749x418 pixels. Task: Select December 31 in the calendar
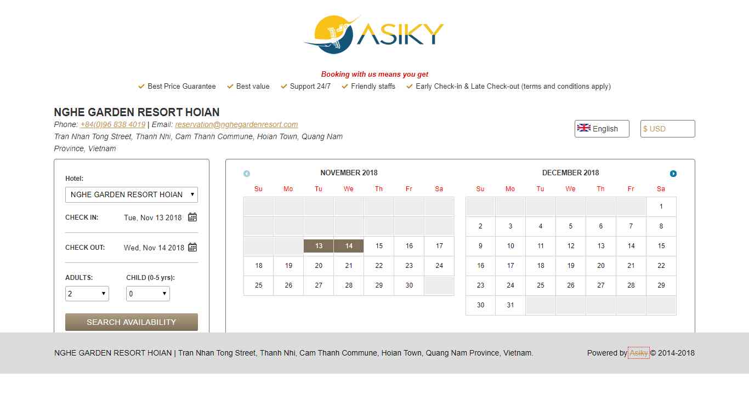(510, 305)
